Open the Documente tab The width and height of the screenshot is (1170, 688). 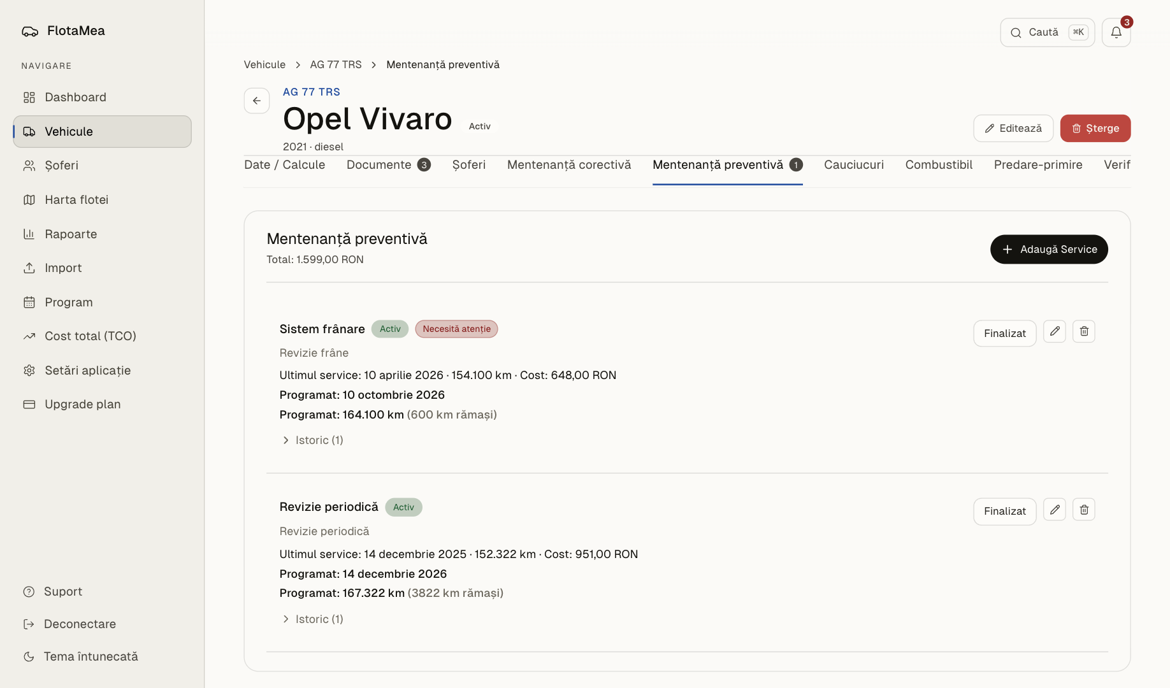[389, 165]
